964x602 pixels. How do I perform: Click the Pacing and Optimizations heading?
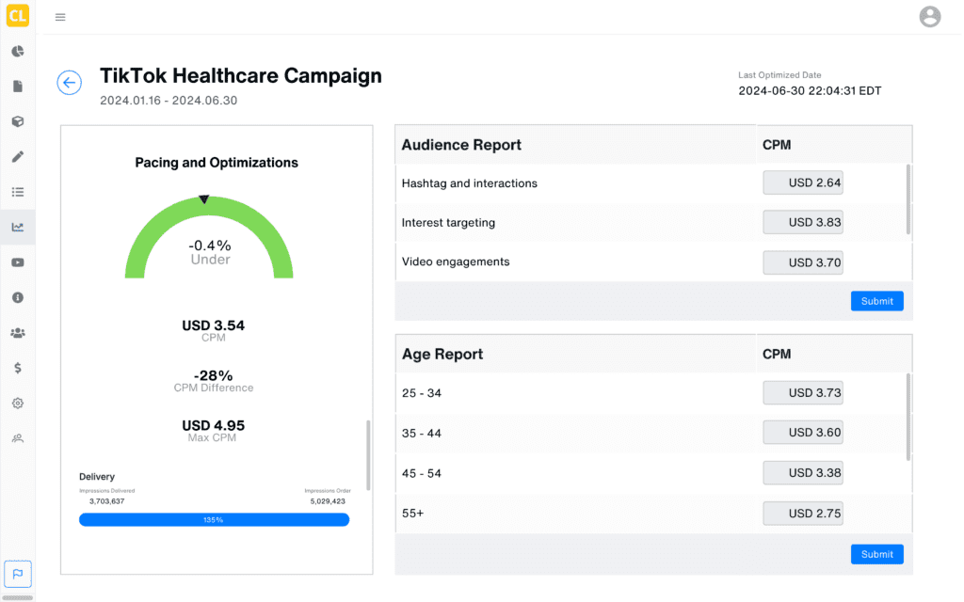pos(217,163)
